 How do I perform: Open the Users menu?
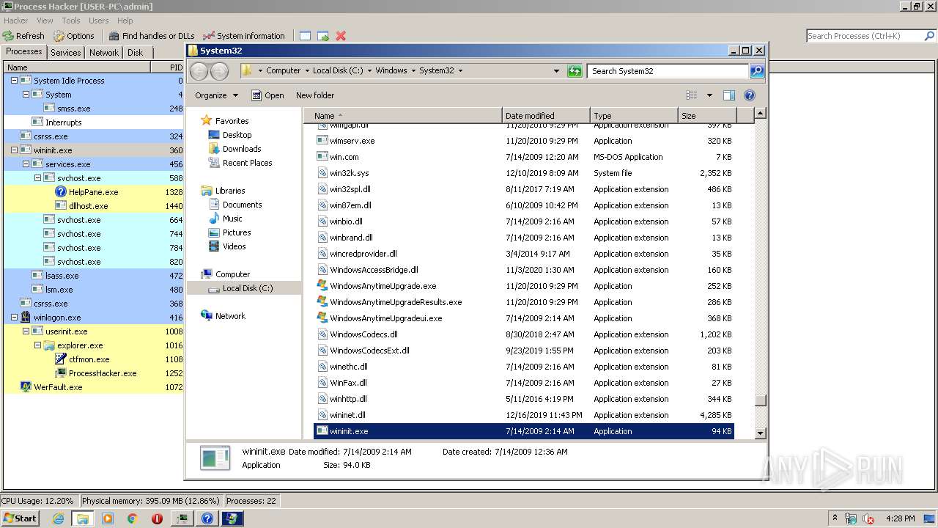99,21
